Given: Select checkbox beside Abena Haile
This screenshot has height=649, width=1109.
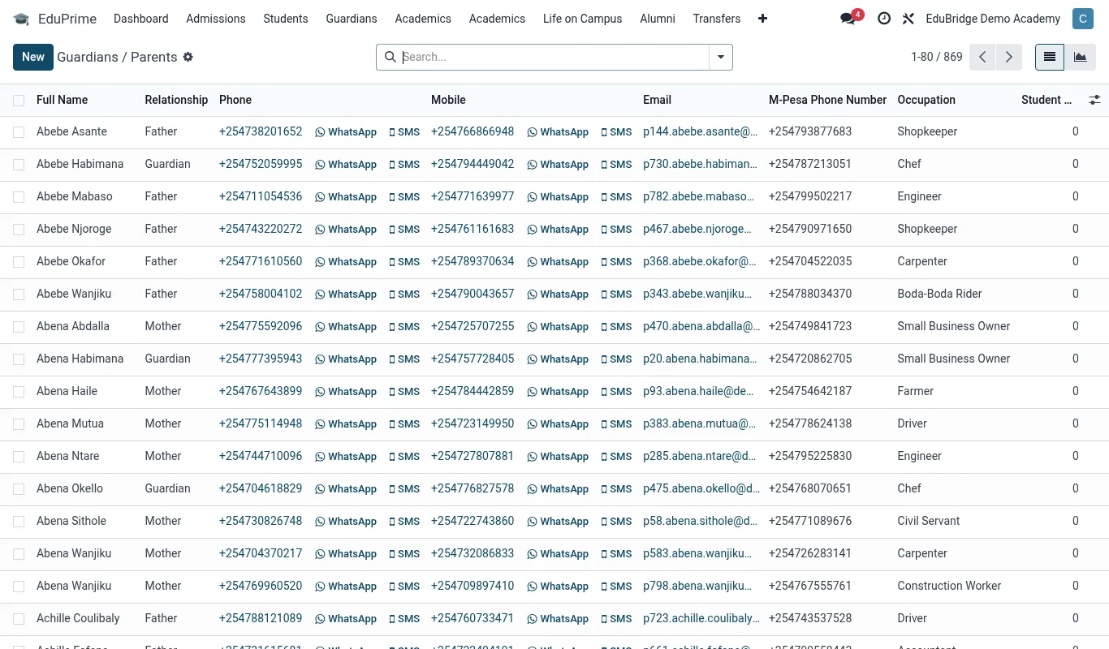Looking at the screenshot, I should pyautogui.click(x=19, y=392).
